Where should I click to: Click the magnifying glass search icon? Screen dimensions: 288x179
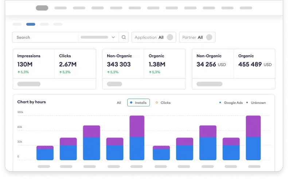pos(124,37)
